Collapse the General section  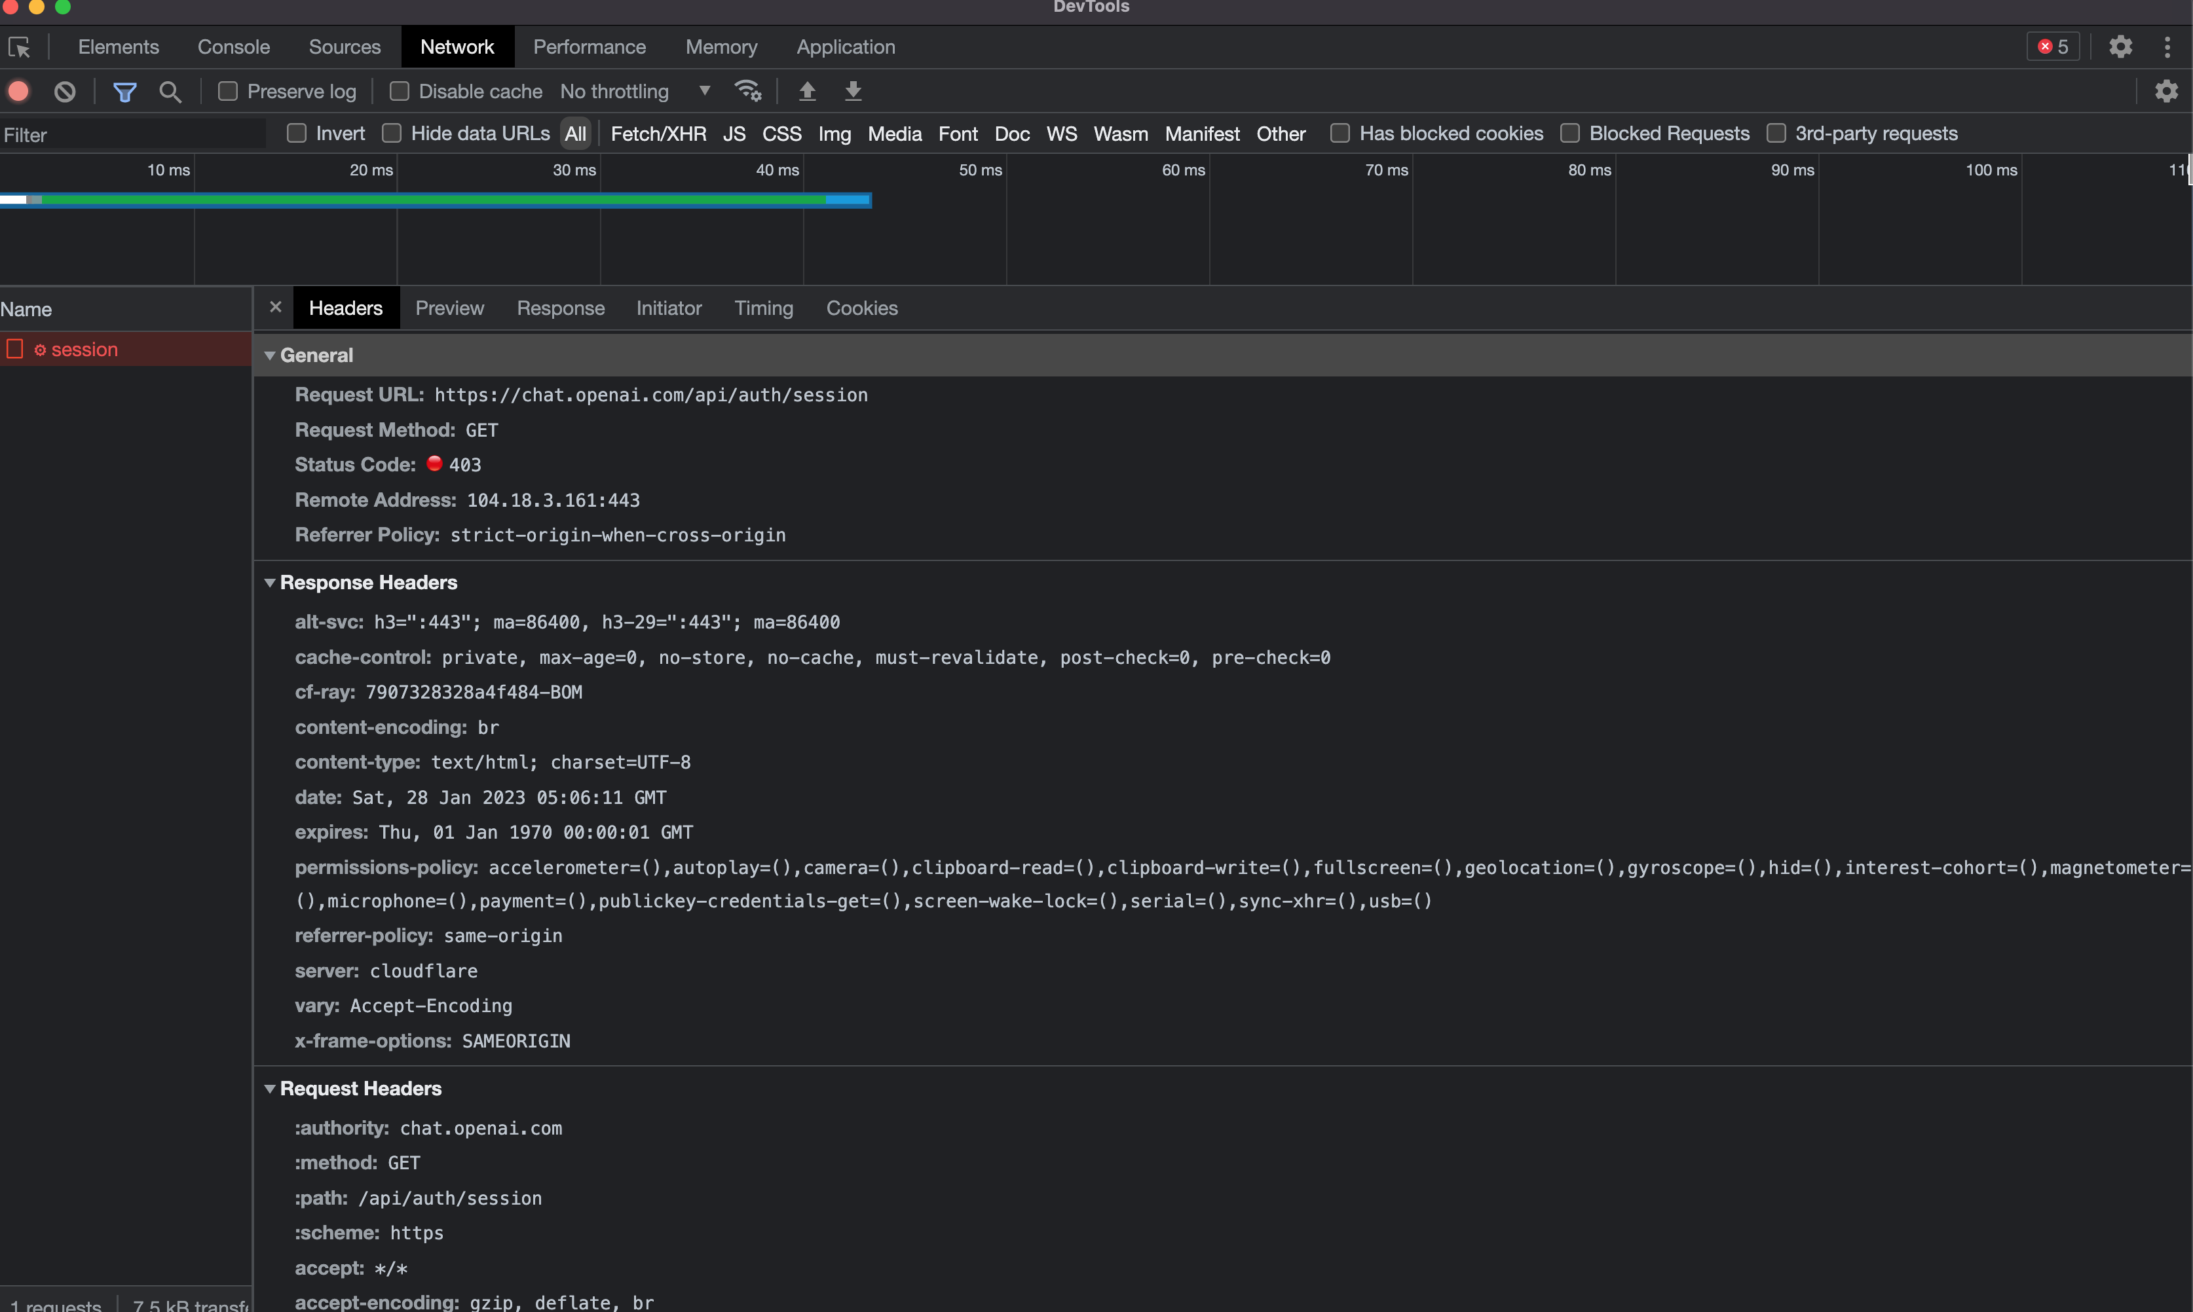click(270, 355)
